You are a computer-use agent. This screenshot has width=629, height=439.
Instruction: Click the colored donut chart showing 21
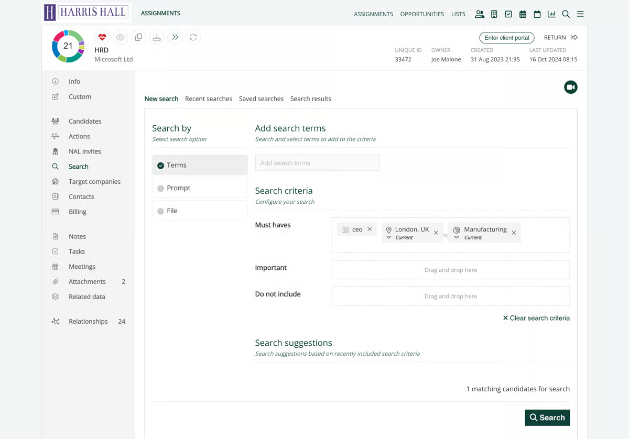68,46
